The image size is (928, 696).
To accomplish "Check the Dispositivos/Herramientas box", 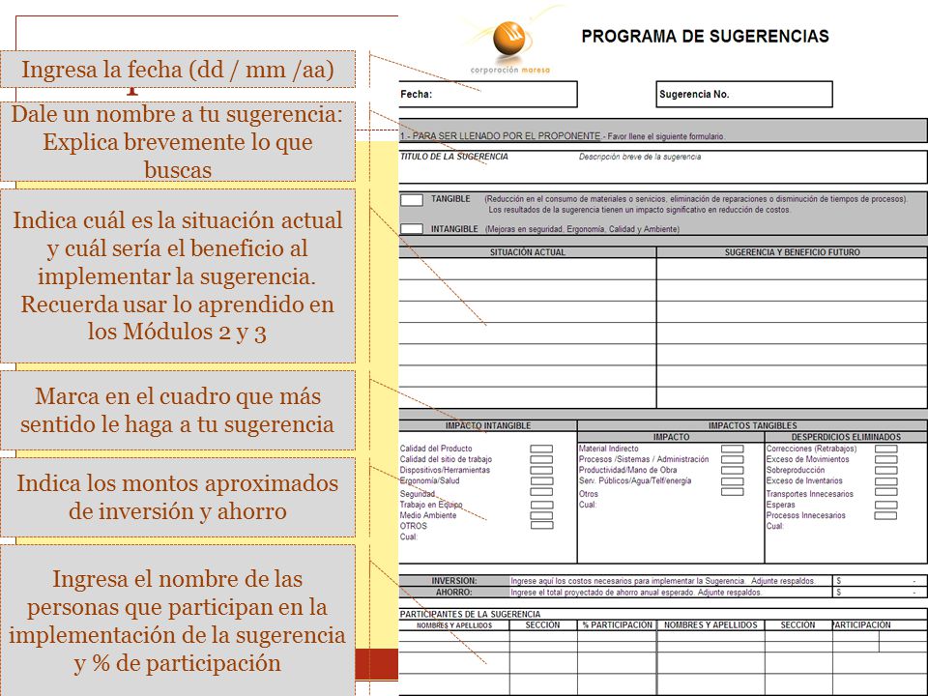I will pos(541,470).
